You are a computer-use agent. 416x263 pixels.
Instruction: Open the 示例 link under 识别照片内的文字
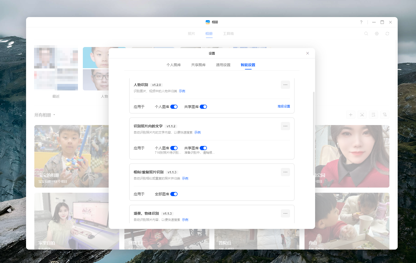197,133
